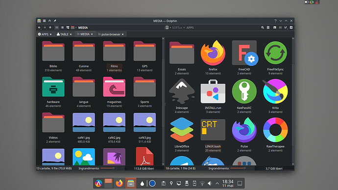Select the firefox folder in the right pane
Screen dimensions: 338x190
213,58
